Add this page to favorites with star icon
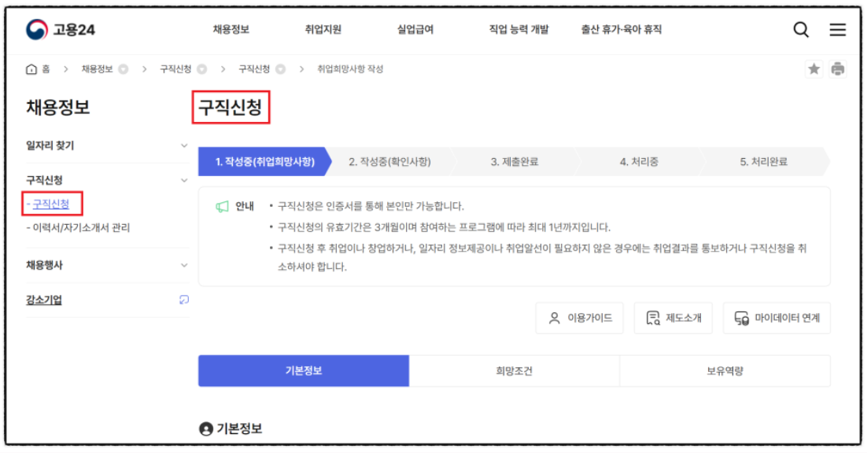This screenshot has height=453, width=867. click(814, 69)
